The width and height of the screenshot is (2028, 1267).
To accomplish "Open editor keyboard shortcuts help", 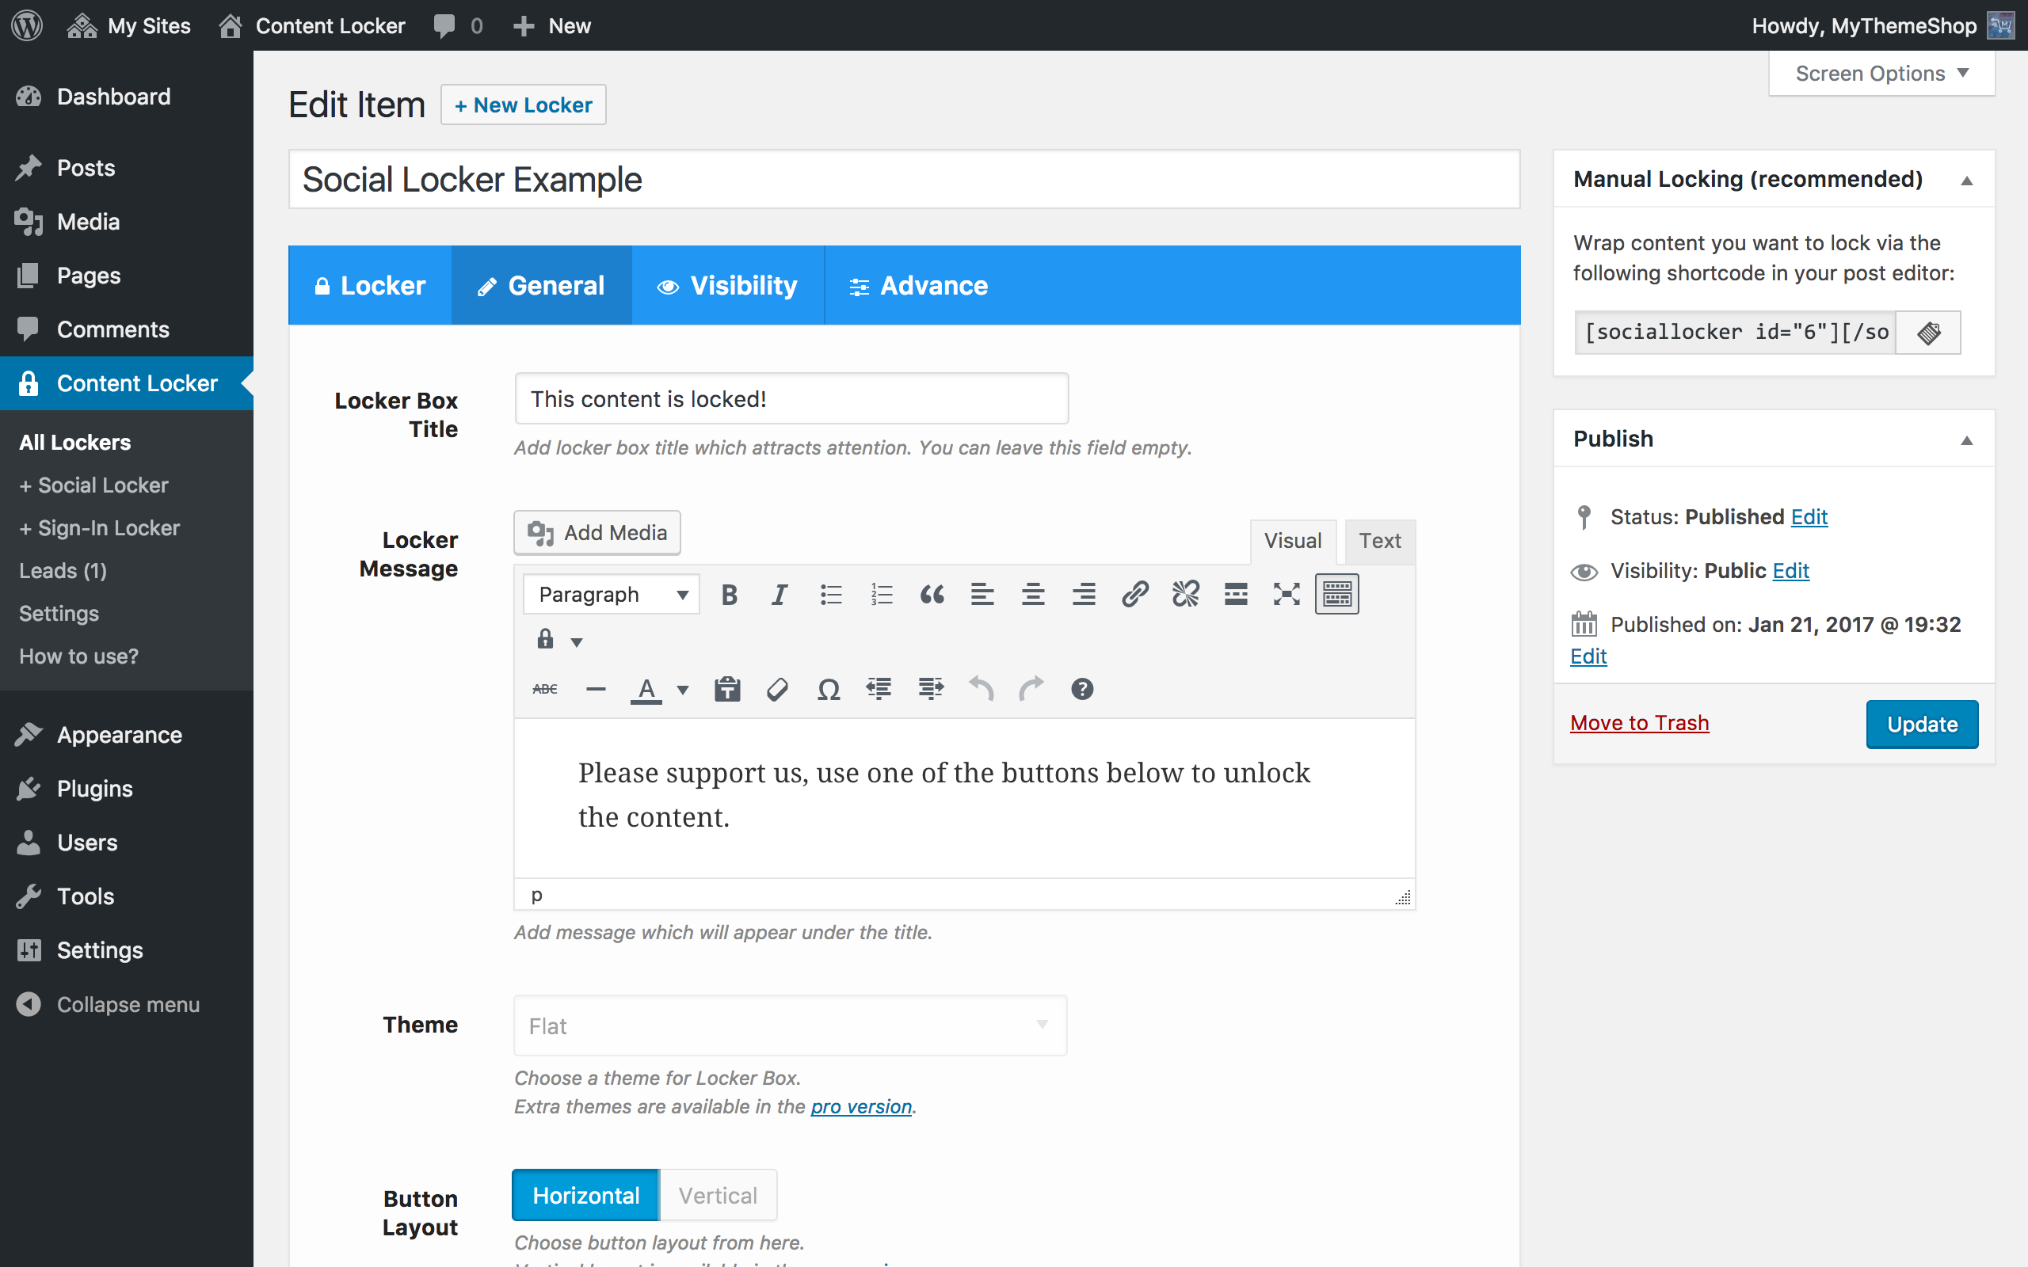I will 1082,690.
